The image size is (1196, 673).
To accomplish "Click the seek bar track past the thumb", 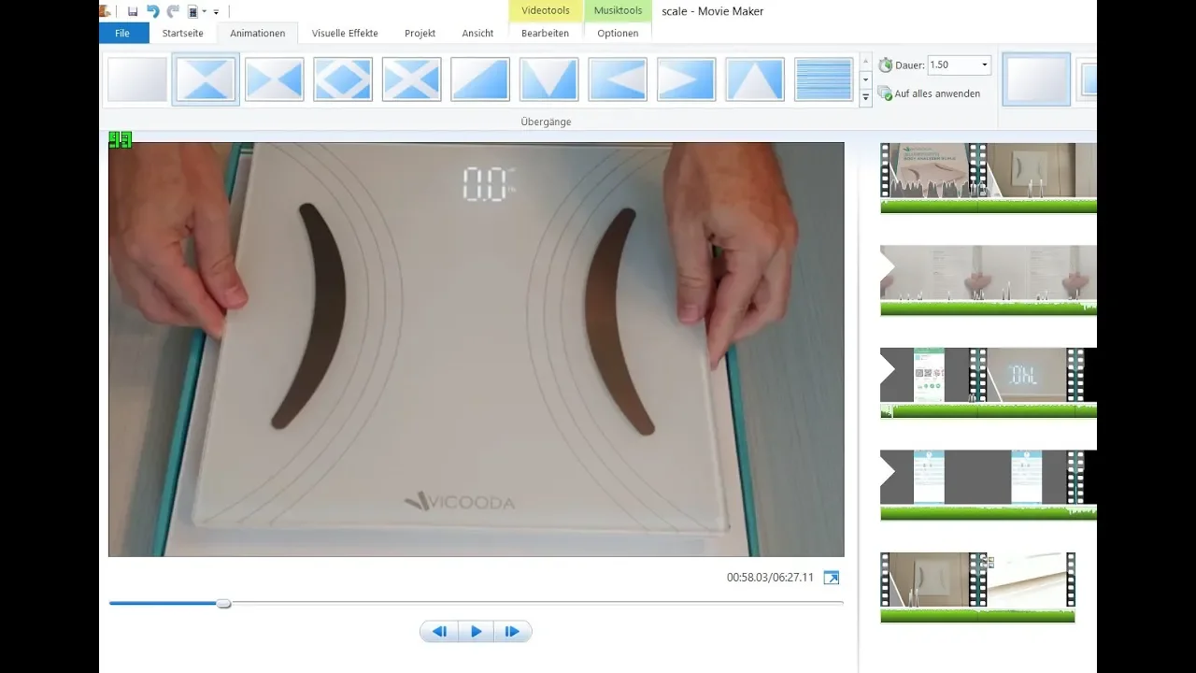I will 537,604.
